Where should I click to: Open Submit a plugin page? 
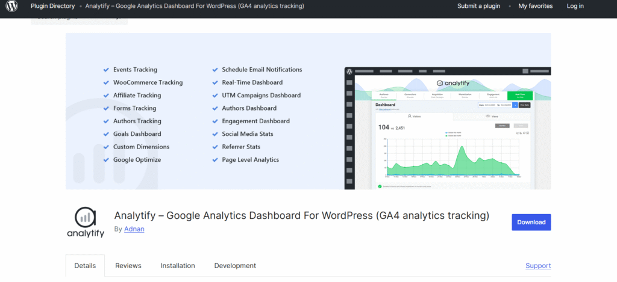(x=478, y=6)
